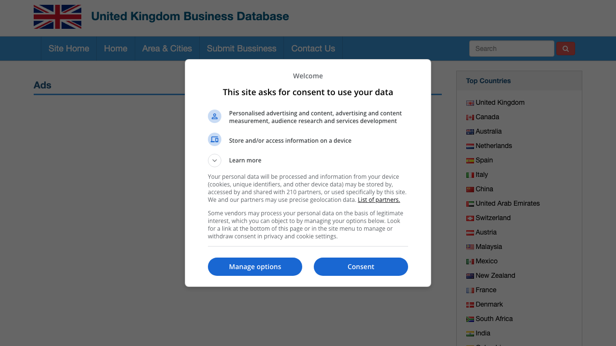Click the red search magnifier button
Screen dimensions: 616x346
click(565, 49)
